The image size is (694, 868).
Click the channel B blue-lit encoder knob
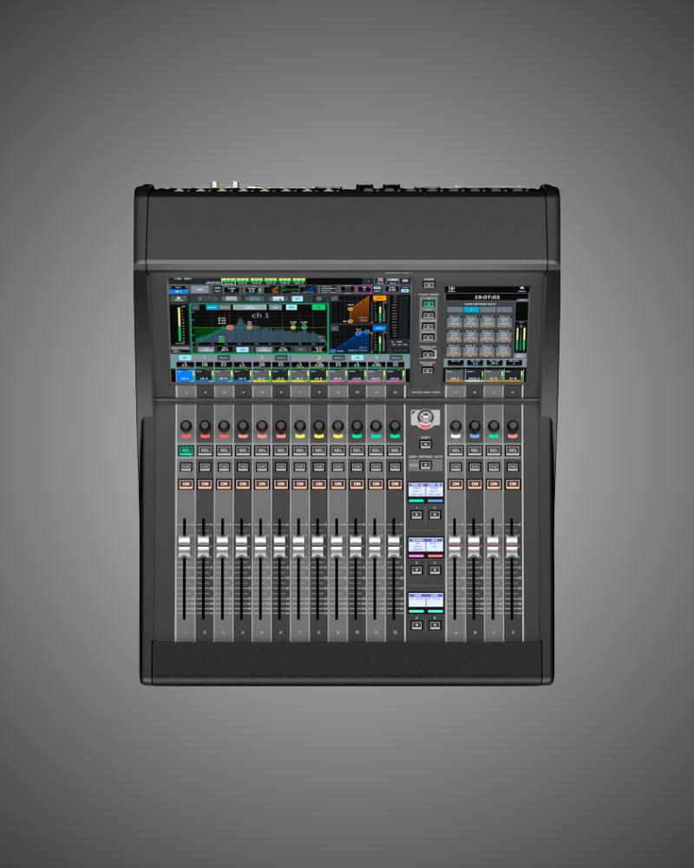475,426
